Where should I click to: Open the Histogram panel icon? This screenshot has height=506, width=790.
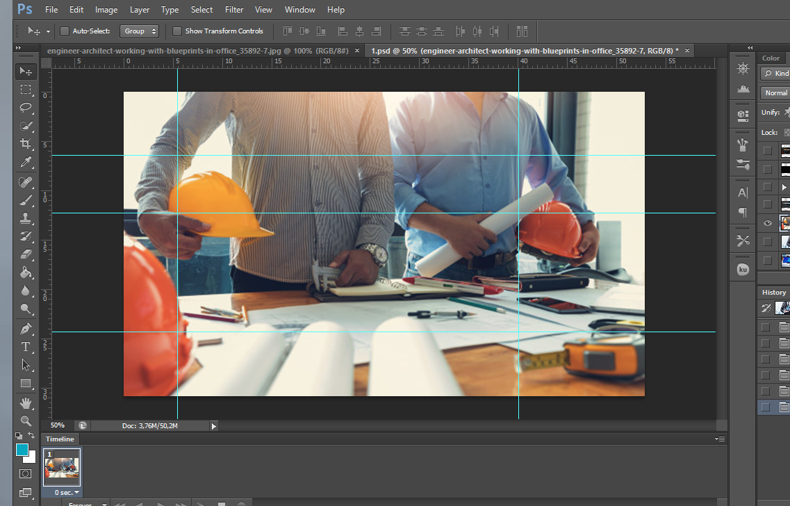(743, 89)
